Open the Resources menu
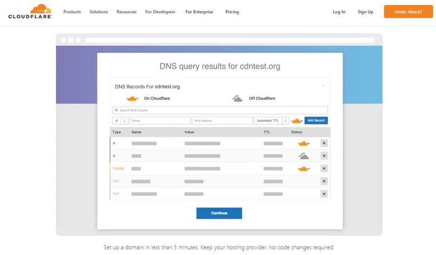436x255 pixels. [126, 12]
